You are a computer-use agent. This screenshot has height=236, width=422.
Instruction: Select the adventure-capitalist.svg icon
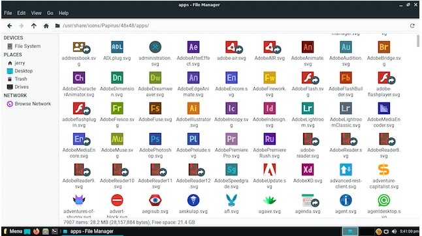pos(383,170)
